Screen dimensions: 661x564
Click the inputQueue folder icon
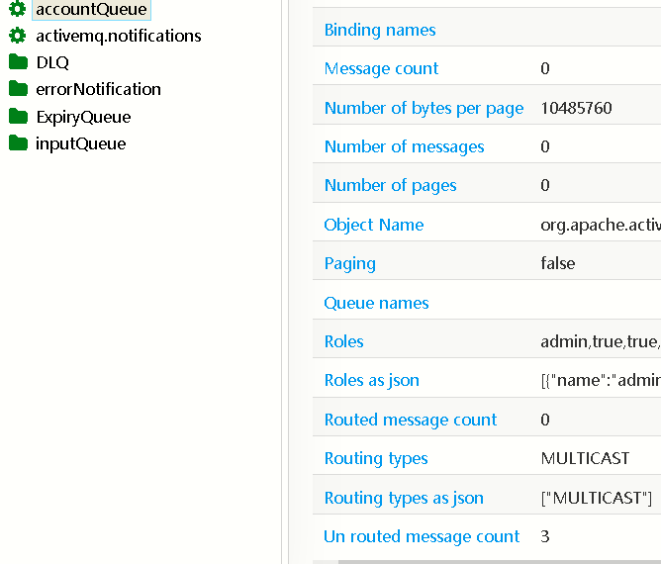coord(18,143)
